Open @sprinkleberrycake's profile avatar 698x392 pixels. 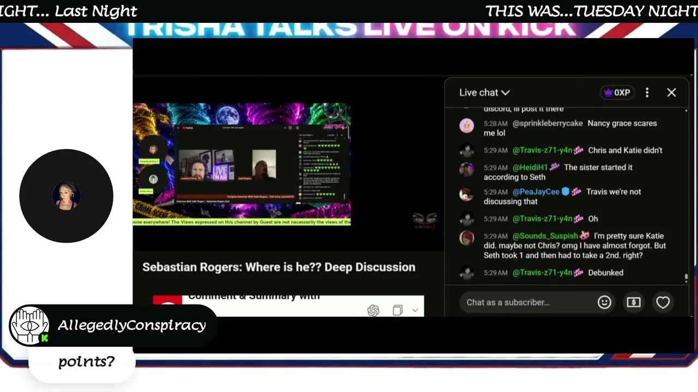pos(466,126)
